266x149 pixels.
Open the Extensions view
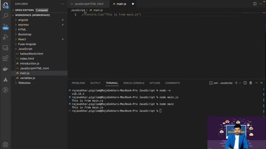tap(5, 58)
